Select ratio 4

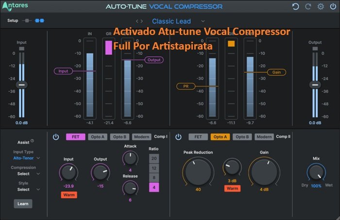tap(154, 187)
